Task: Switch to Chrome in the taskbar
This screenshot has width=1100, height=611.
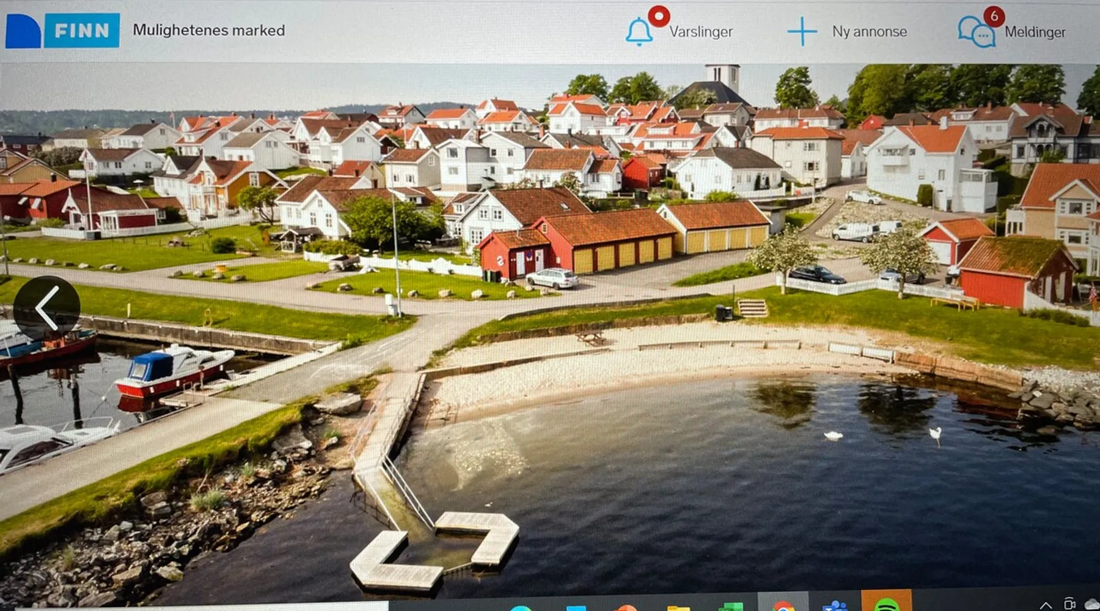Action: [783, 605]
